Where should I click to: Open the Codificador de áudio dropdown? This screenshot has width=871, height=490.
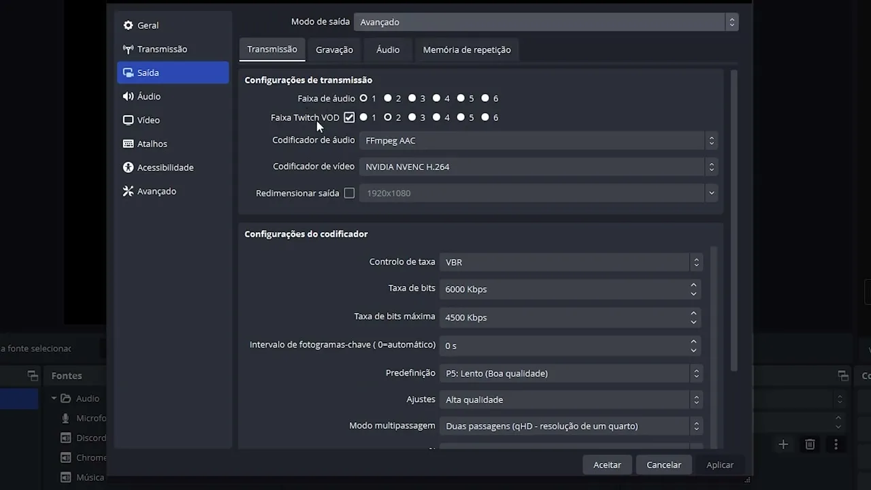538,140
